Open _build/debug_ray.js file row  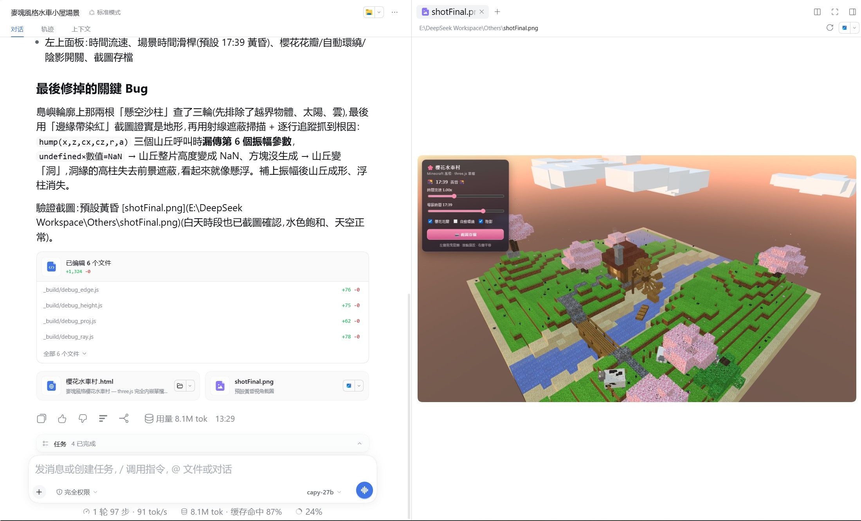(202, 337)
